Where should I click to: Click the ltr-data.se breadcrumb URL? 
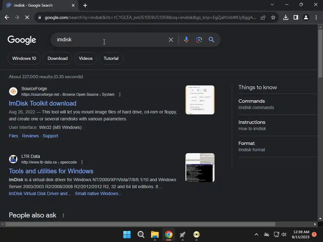[x=49, y=162]
